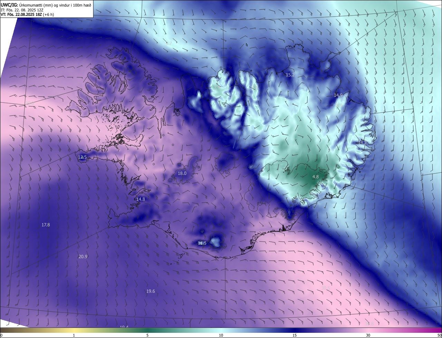This screenshot has height=338, width=442.
Task: Click the 12.5 value label on the western peninsula
Action: click(82, 157)
